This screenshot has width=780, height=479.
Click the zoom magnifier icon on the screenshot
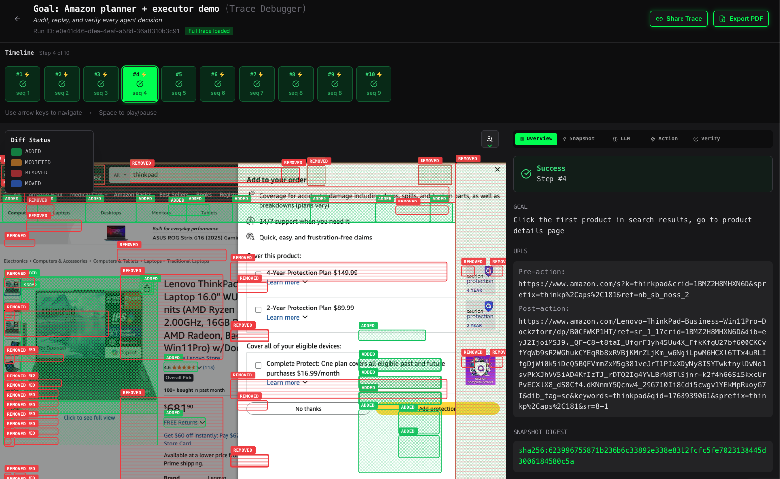(x=489, y=139)
